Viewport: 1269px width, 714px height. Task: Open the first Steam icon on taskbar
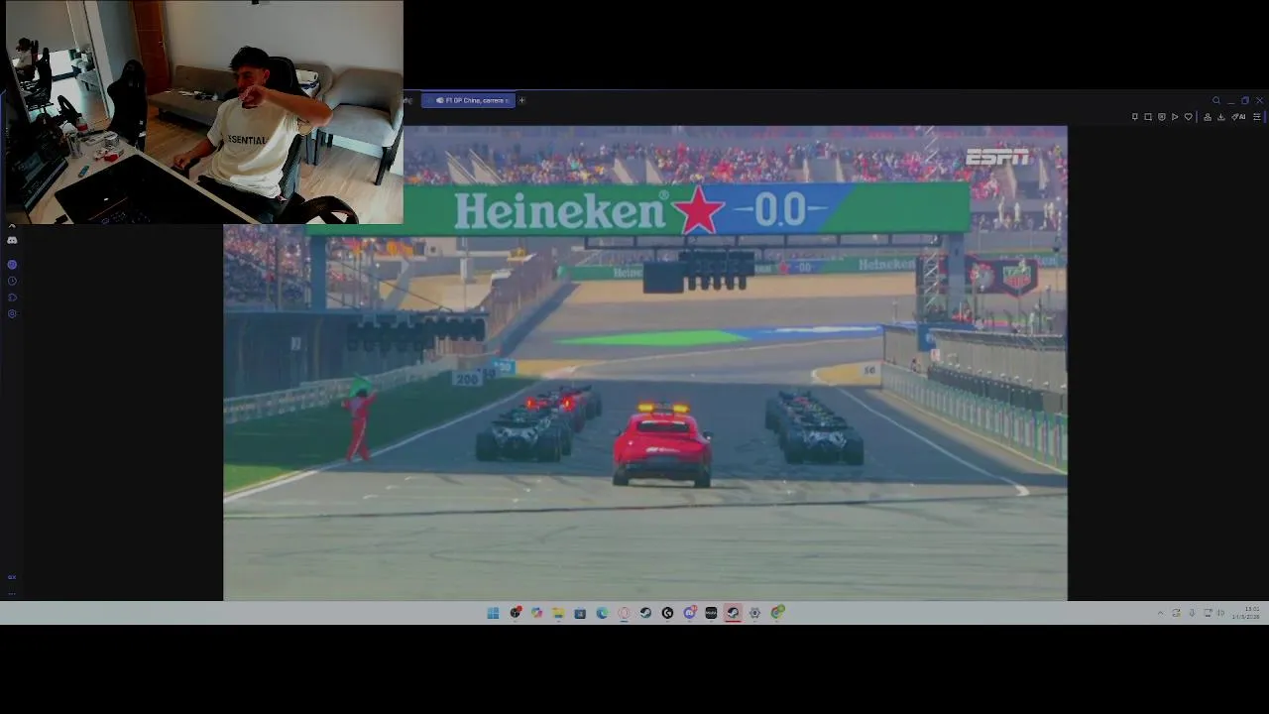645,613
